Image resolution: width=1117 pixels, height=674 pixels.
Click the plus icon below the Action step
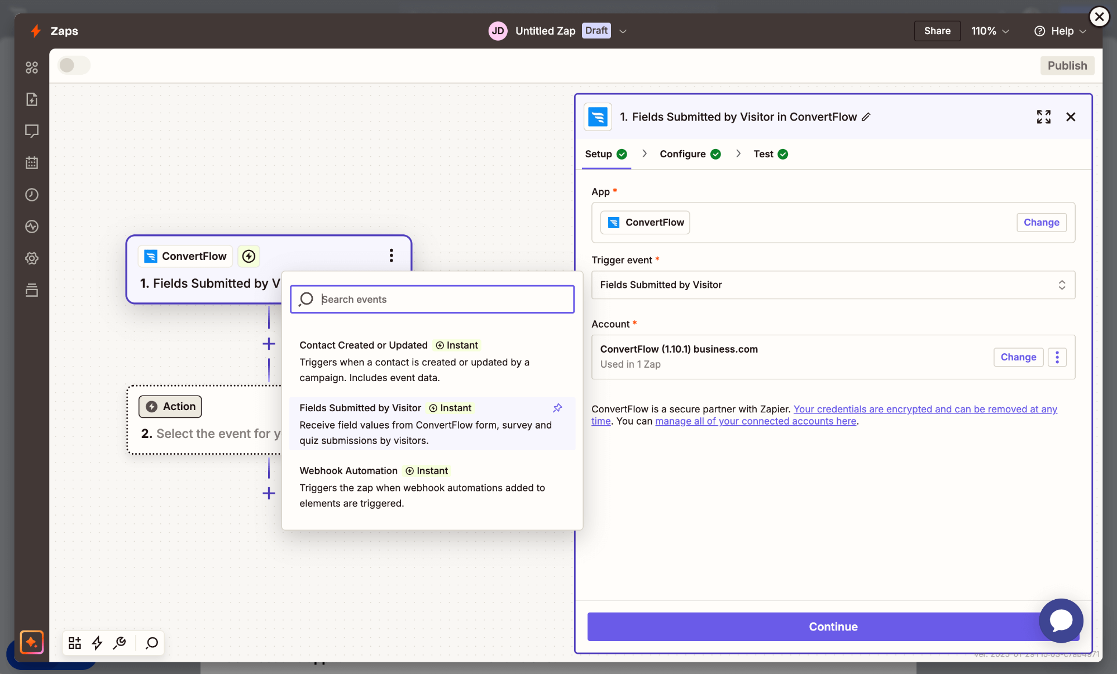(x=269, y=493)
